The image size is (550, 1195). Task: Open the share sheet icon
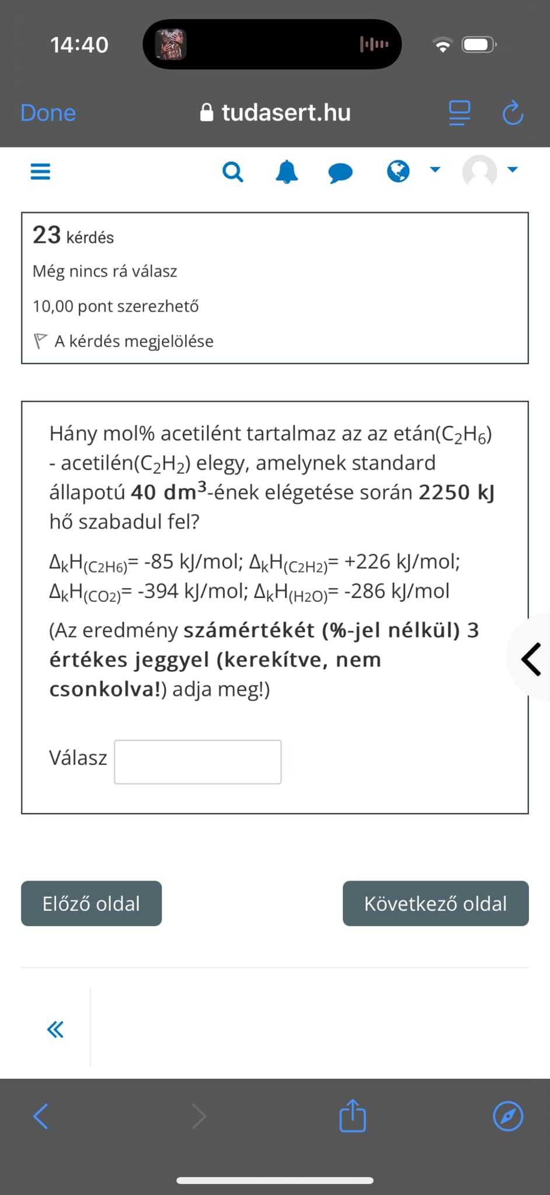[x=353, y=1115]
